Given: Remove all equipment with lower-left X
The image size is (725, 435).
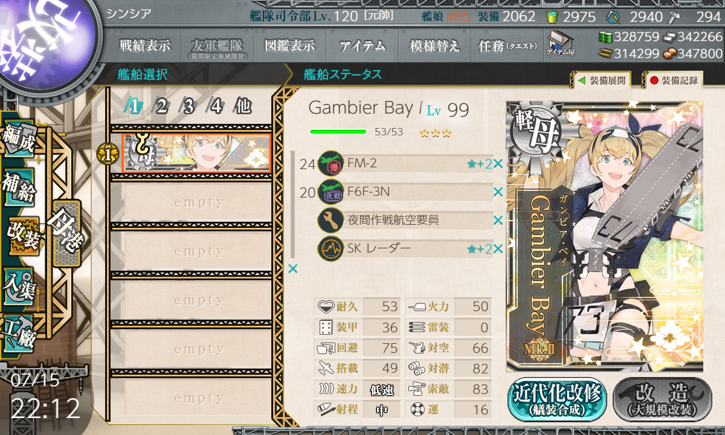Looking at the screenshot, I should (x=293, y=269).
